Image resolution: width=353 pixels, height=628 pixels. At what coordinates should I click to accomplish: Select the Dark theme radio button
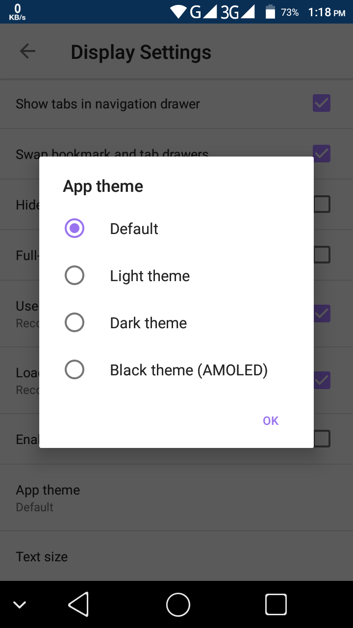pos(75,322)
